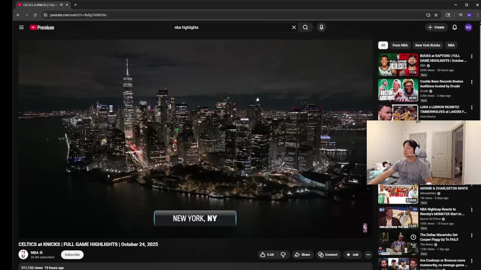Open Dallas Mavericks Cooper Flagg thumbnail
Image resolution: width=481 pixels, height=270 pixels.
click(398, 243)
